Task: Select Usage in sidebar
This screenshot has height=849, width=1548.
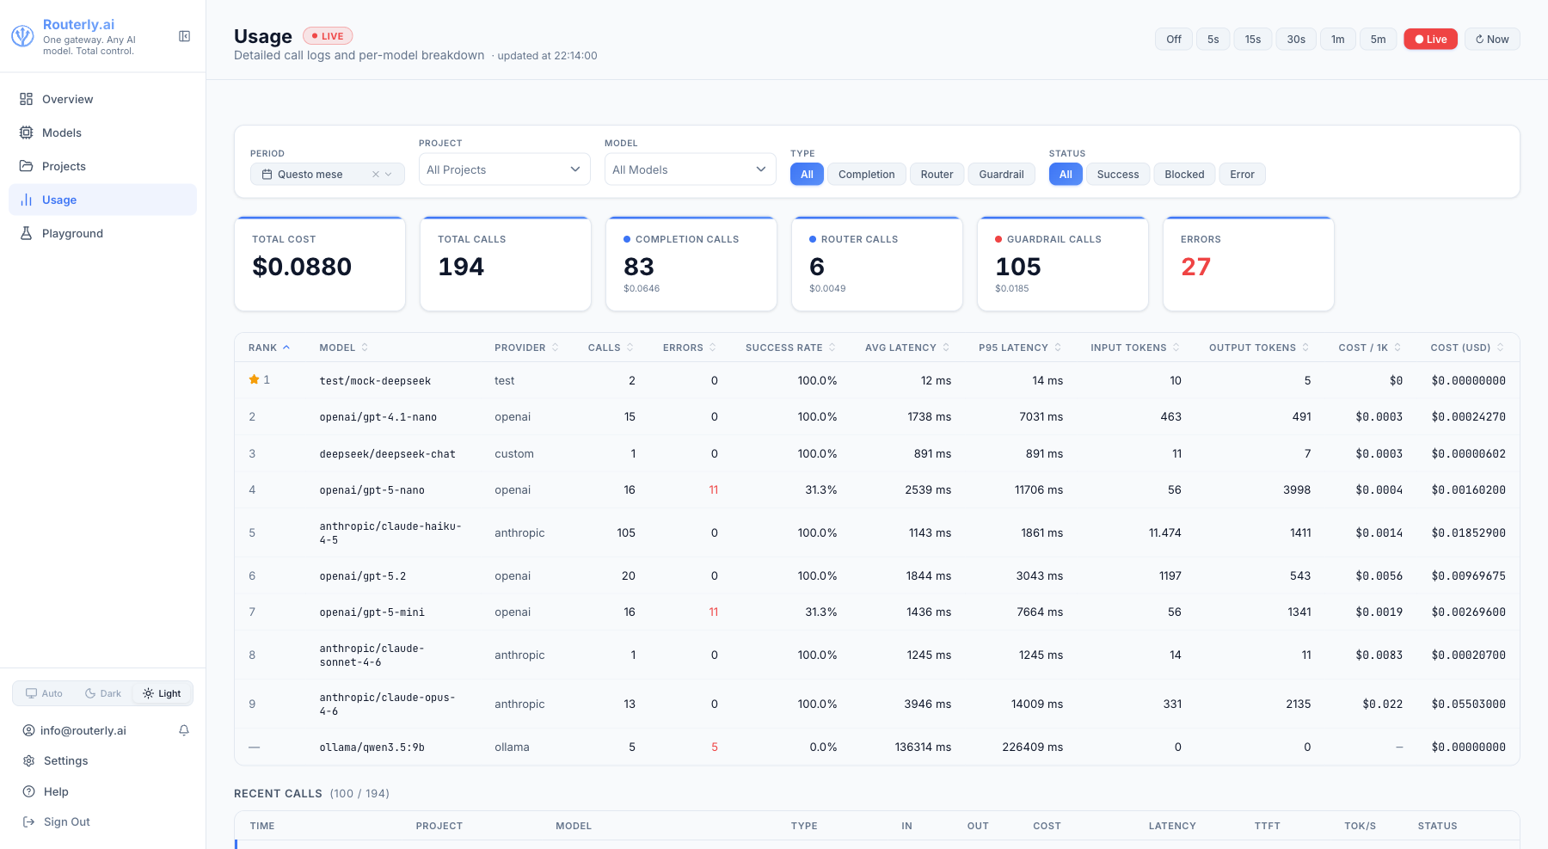Action: coord(102,200)
